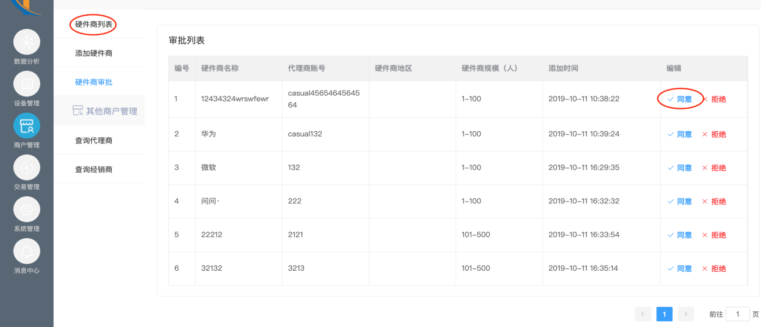Approve row 1 with 同意
This screenshot has width=761, height=327.
[x=680, y=99]
